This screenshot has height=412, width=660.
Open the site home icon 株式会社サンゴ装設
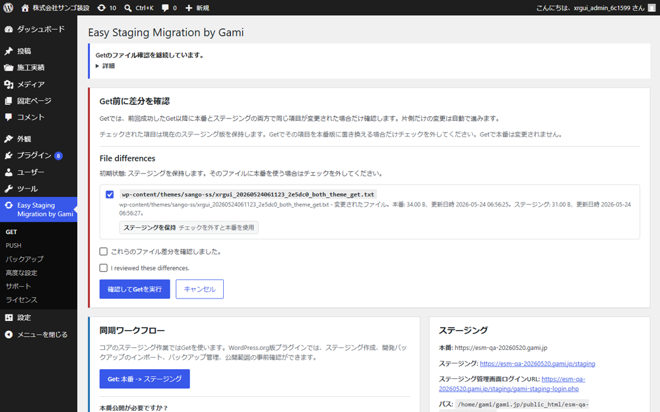click(25, 7)
